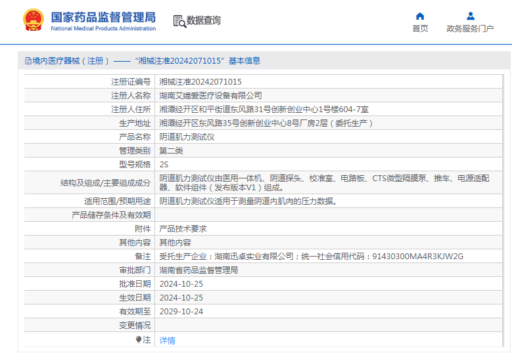Select expiry date 2029-10-24
This screenshot has height=355, width=512.
click(181, 312)
